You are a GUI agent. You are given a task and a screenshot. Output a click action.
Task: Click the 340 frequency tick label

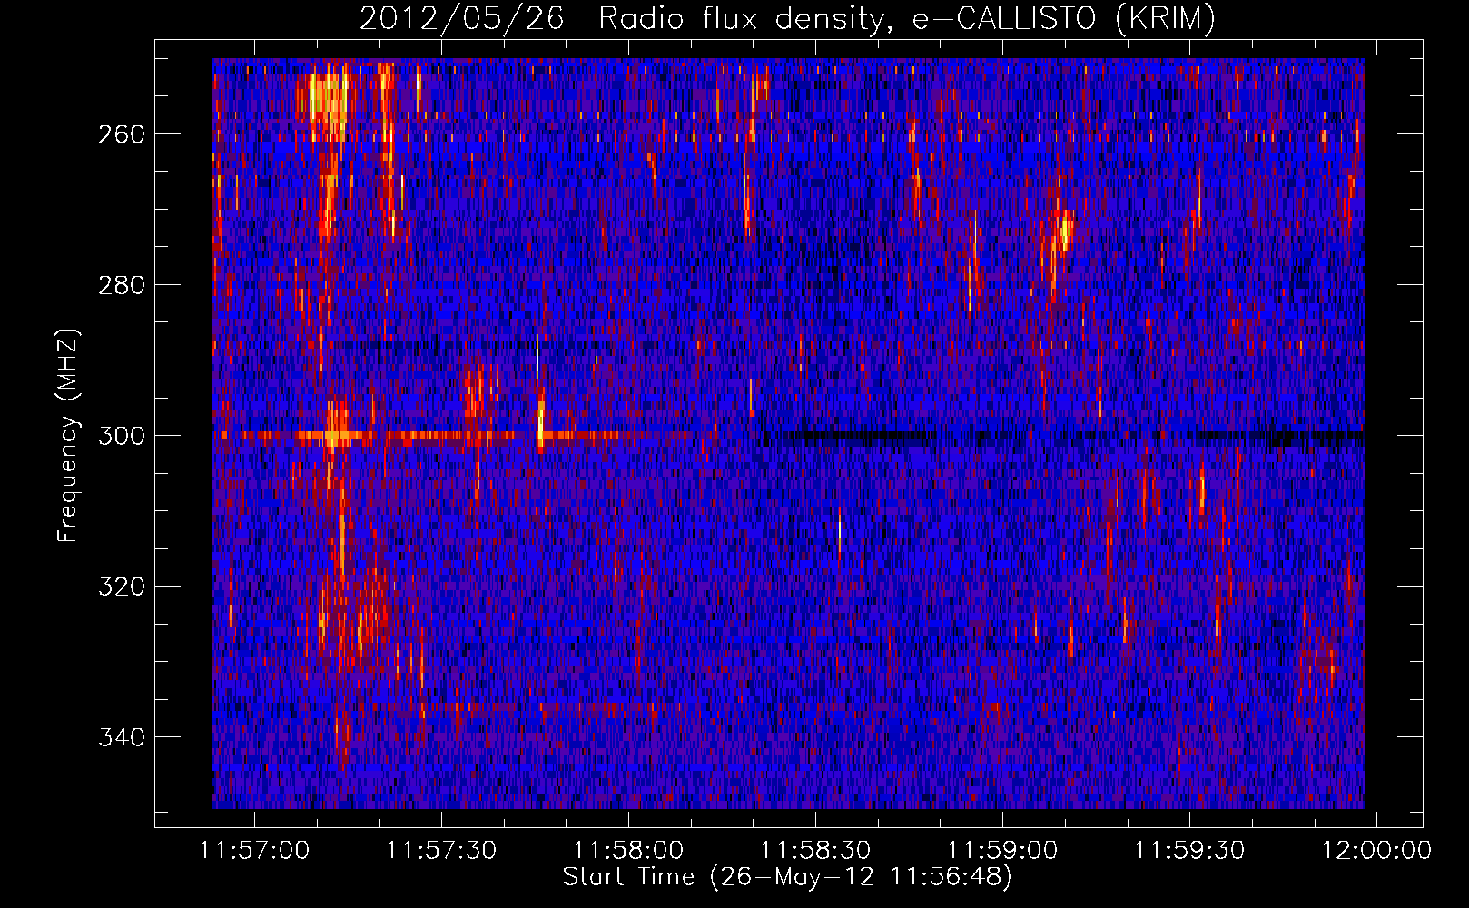click(x=121, y=737)
